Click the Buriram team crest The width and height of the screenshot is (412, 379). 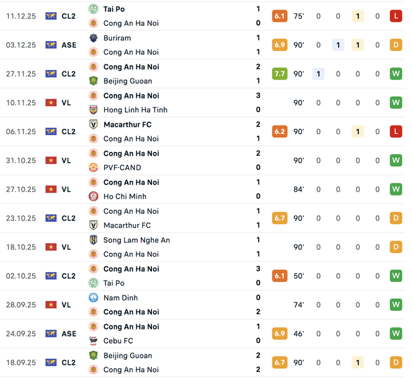93,38
